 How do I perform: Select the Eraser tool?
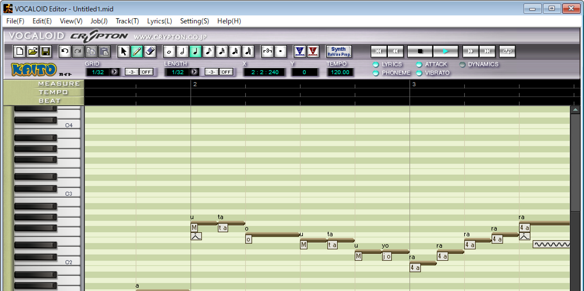point(149,51)
